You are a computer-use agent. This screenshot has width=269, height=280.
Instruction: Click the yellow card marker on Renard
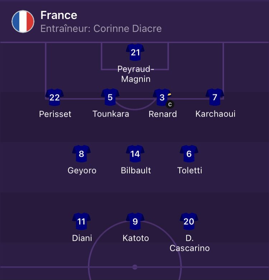[169, 94]
